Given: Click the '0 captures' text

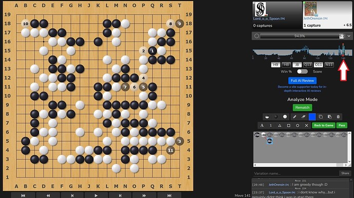Looking at the screenshot, I should (263, 26).
